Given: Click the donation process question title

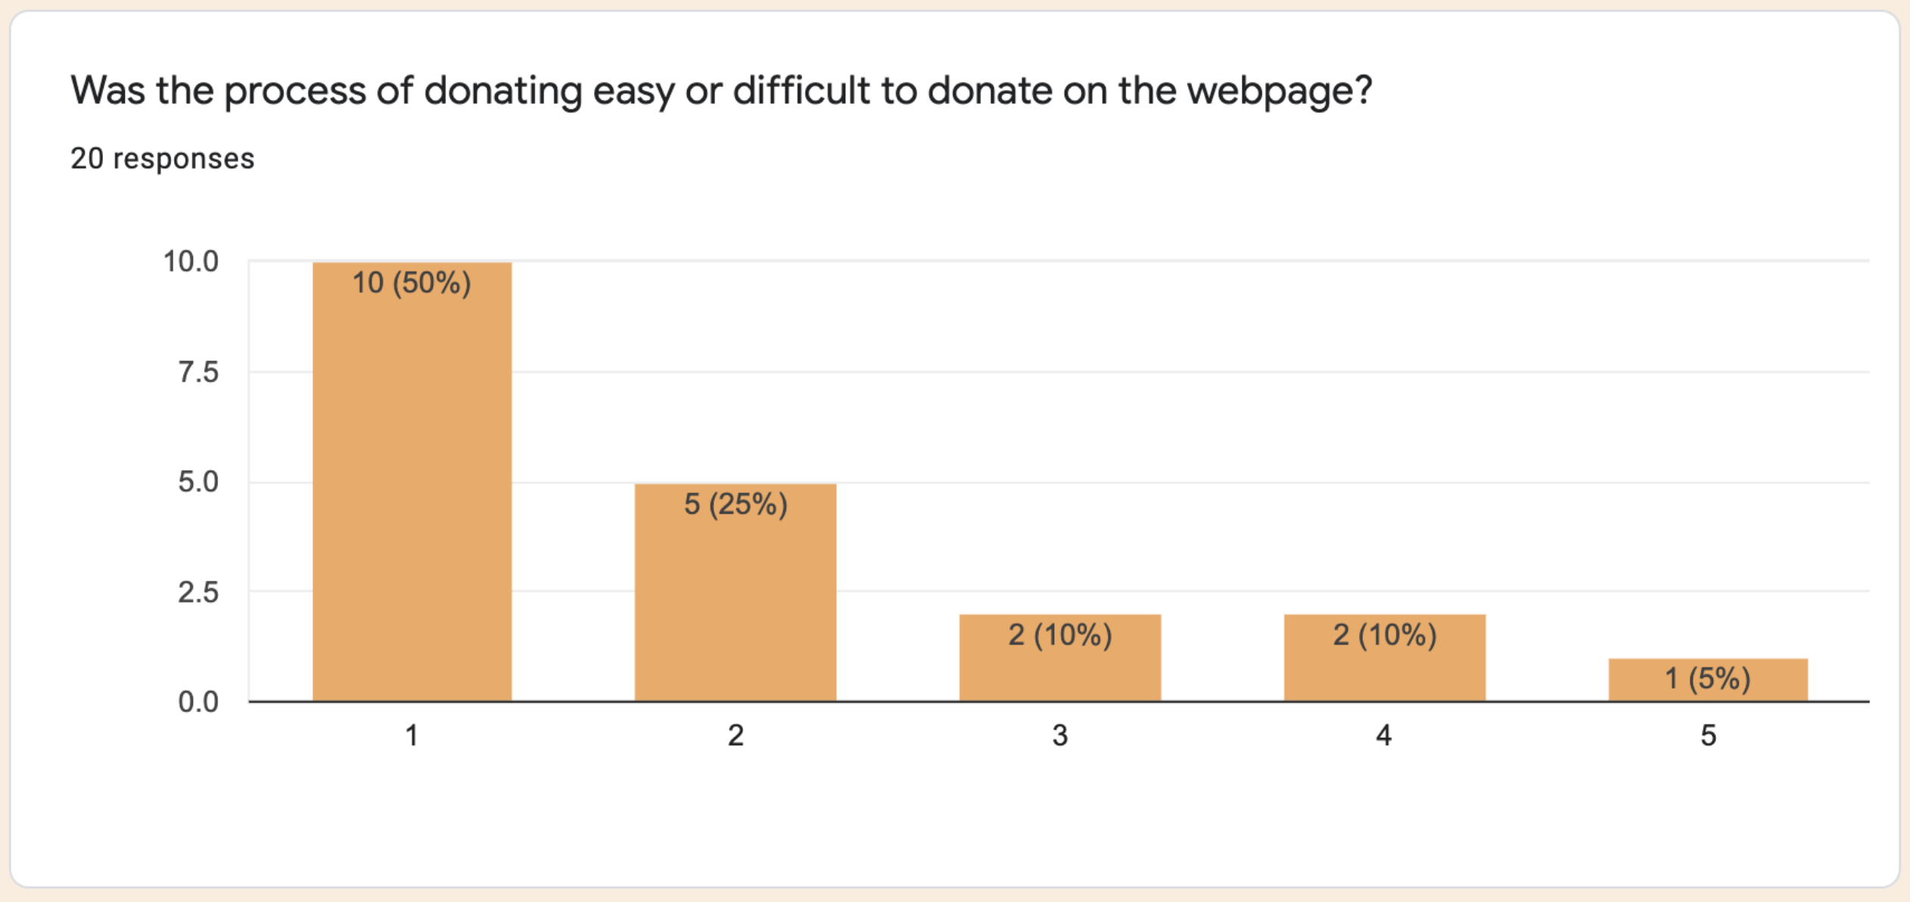Looking at the screenshot, I should tap(720, 91).
